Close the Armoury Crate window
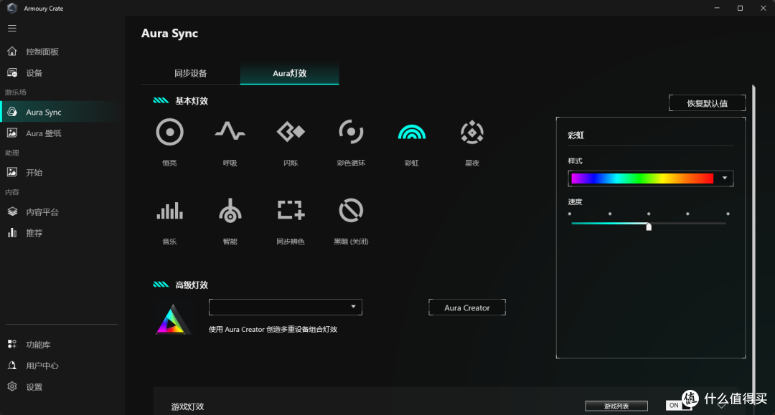The height and width of the screenshot is (415, 775). point(763,8)
